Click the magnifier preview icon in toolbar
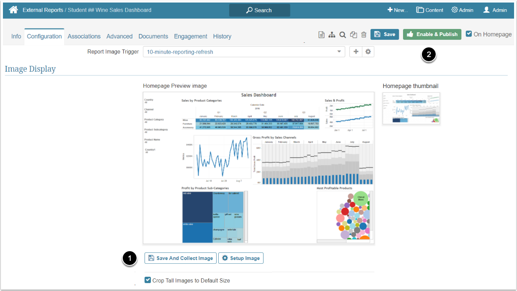Image resolution: width=517 pixels, height=291 pixels. point(343,35)
